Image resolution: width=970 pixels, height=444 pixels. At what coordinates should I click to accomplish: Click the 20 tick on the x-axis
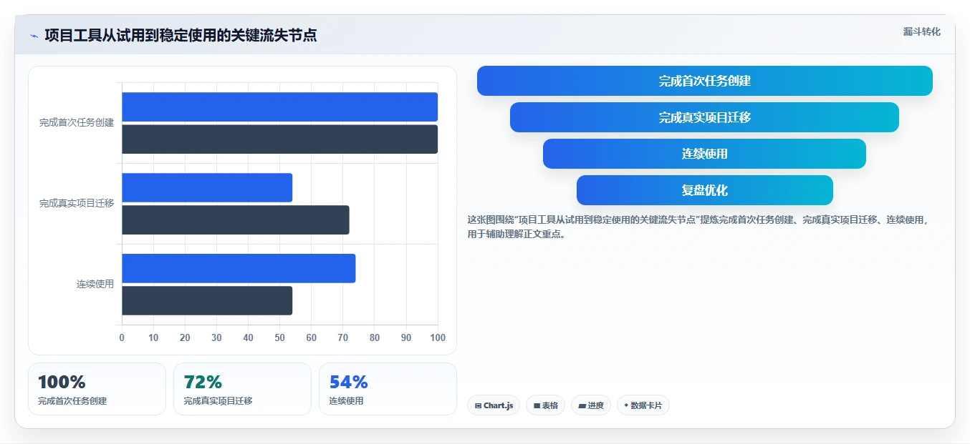tap(185, 337)
